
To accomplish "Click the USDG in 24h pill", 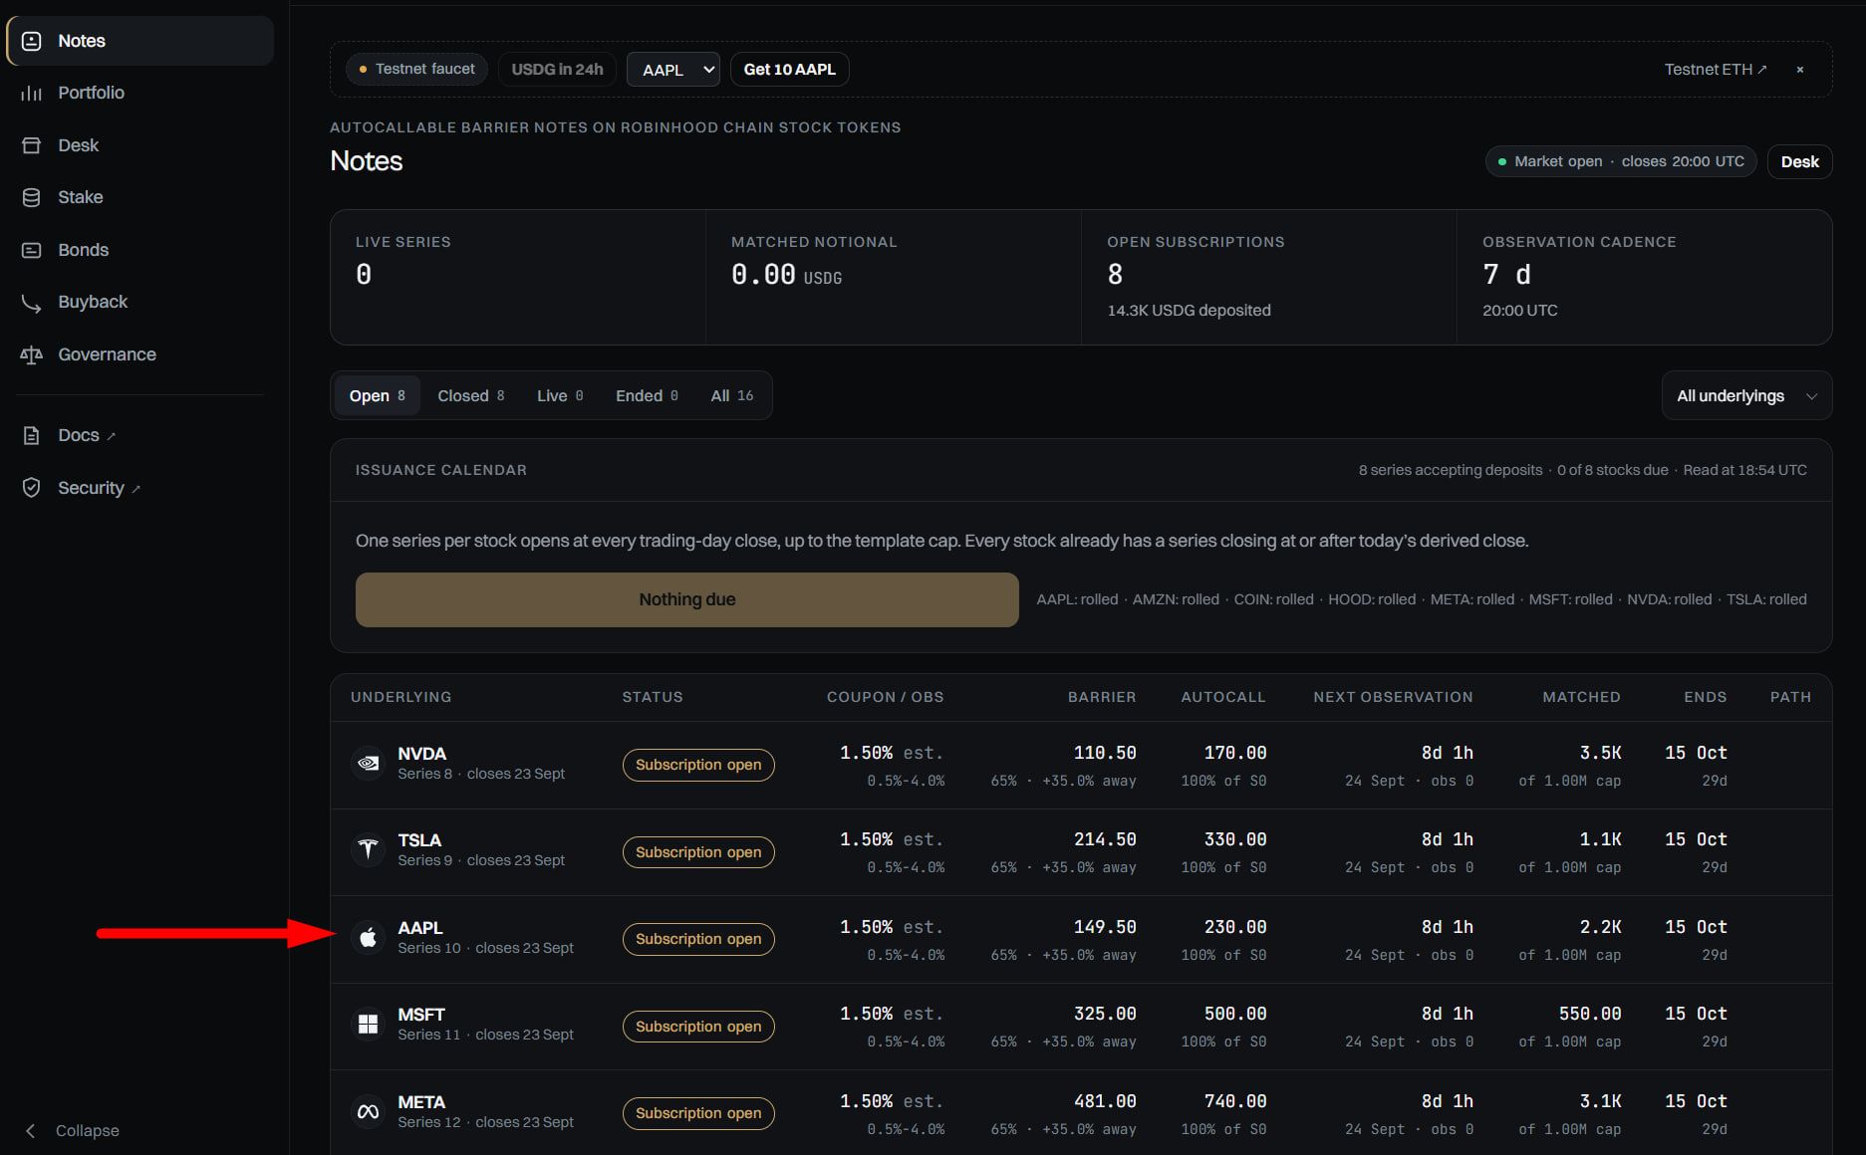I will tap(557, 70).
